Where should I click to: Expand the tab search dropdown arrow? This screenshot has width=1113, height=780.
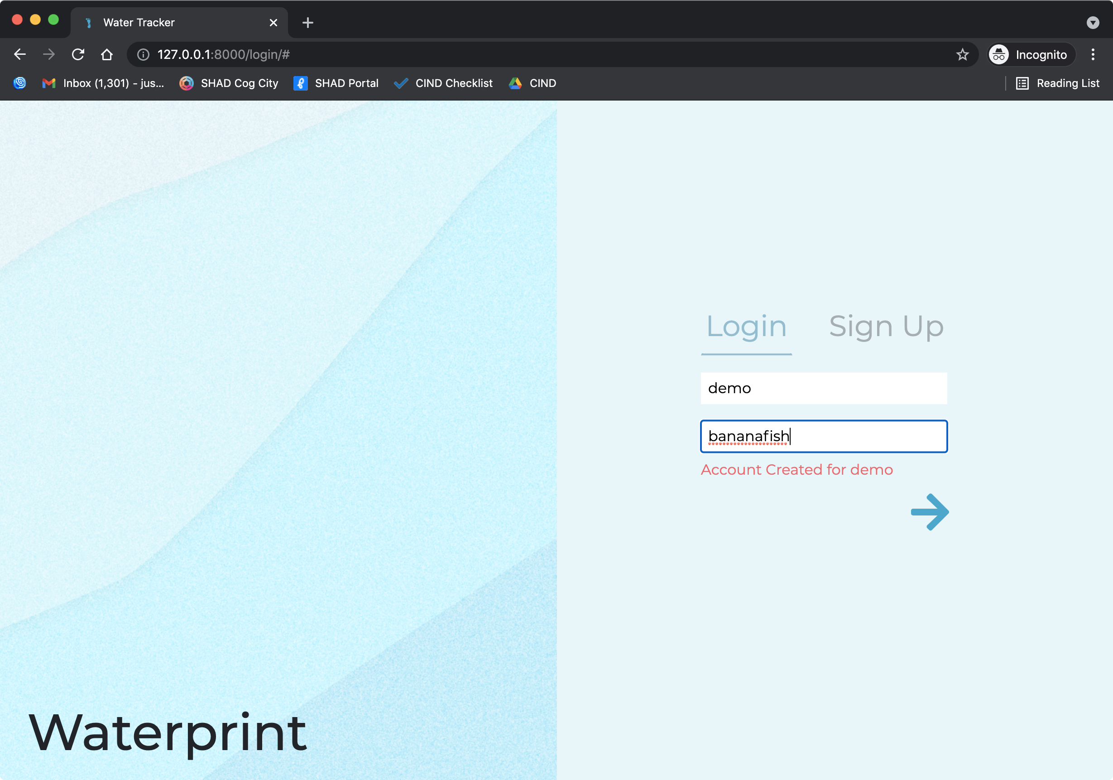pyautogui.click(x=1093, y=22)
